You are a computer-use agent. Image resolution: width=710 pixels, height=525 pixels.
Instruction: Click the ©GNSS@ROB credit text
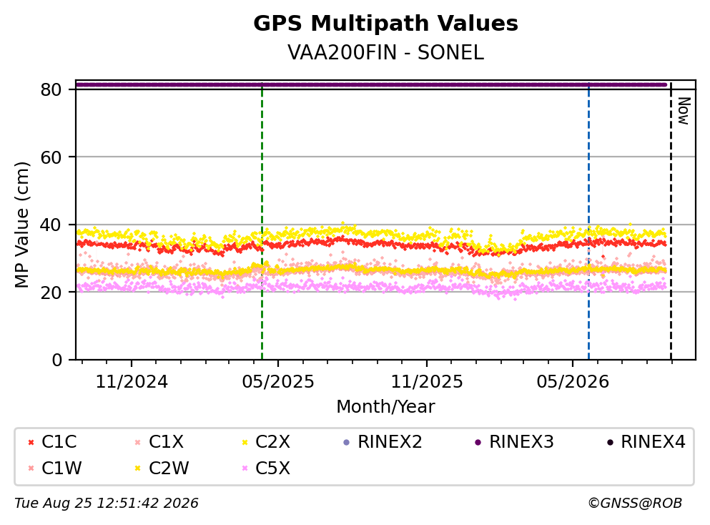click(x=635, y=504)
